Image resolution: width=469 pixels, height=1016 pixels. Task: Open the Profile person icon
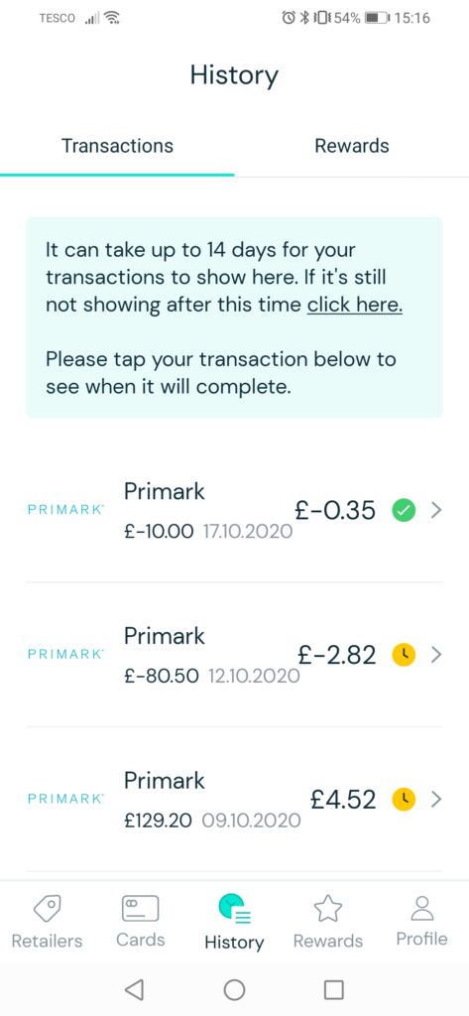pos(422,908)
